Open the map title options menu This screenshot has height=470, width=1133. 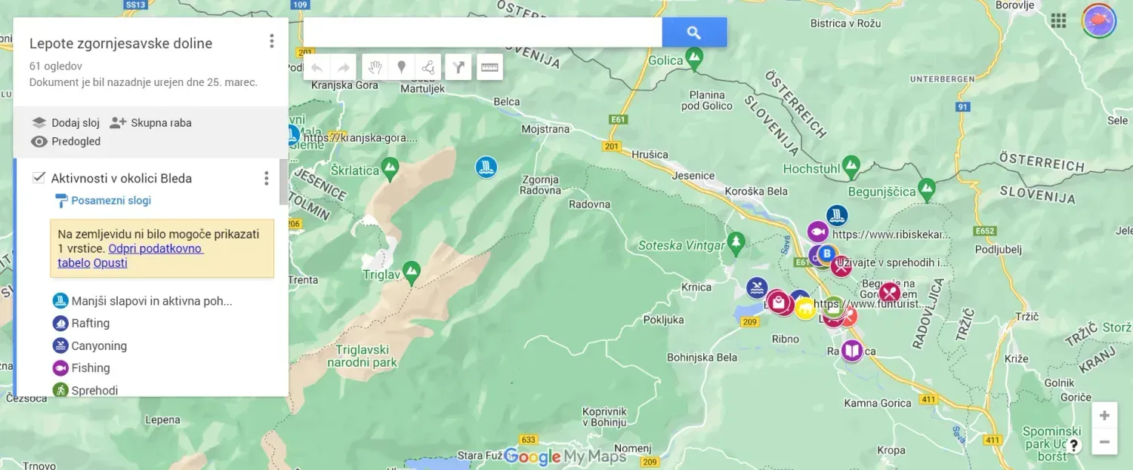(272, 41)
